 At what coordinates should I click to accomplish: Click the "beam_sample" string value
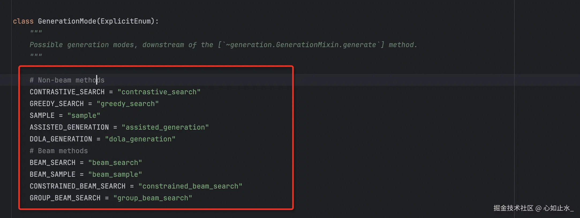pos(115,174)
